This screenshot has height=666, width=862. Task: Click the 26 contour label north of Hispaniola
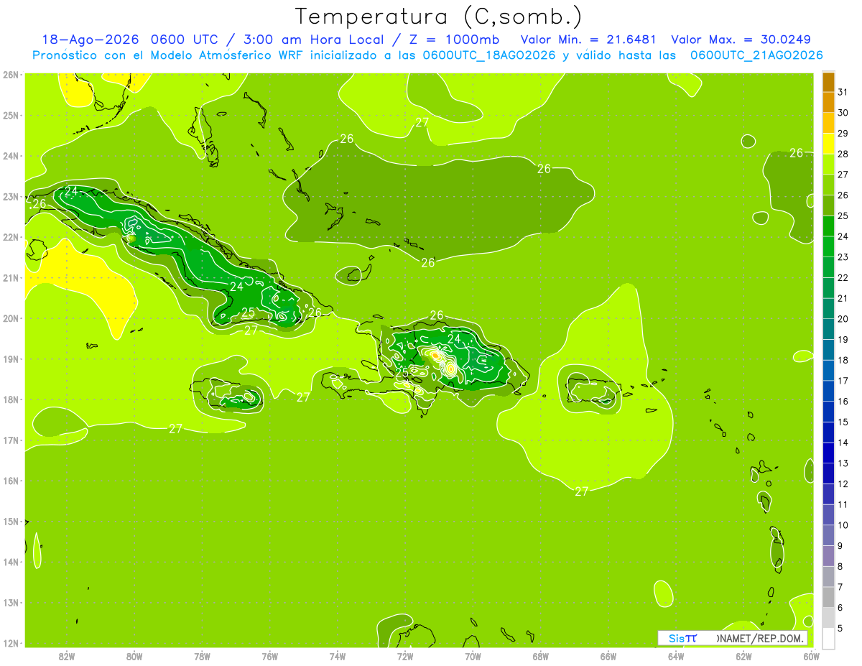click(437, 315)
